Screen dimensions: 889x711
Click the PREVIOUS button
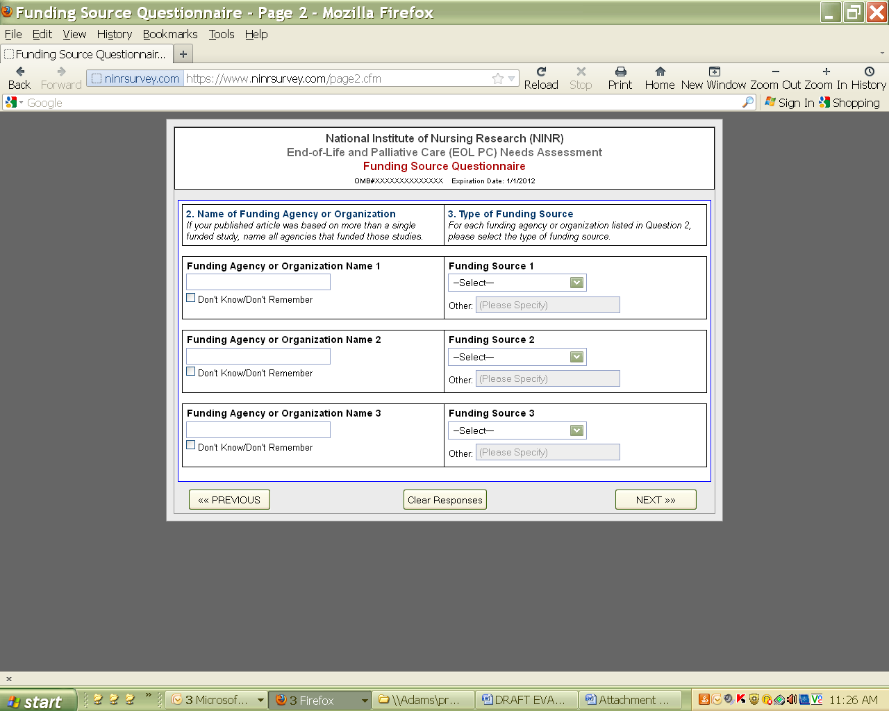[x=229, y=500]
